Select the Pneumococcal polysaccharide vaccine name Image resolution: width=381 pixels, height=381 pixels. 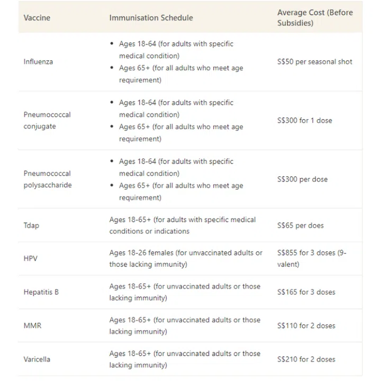(47, 179)
